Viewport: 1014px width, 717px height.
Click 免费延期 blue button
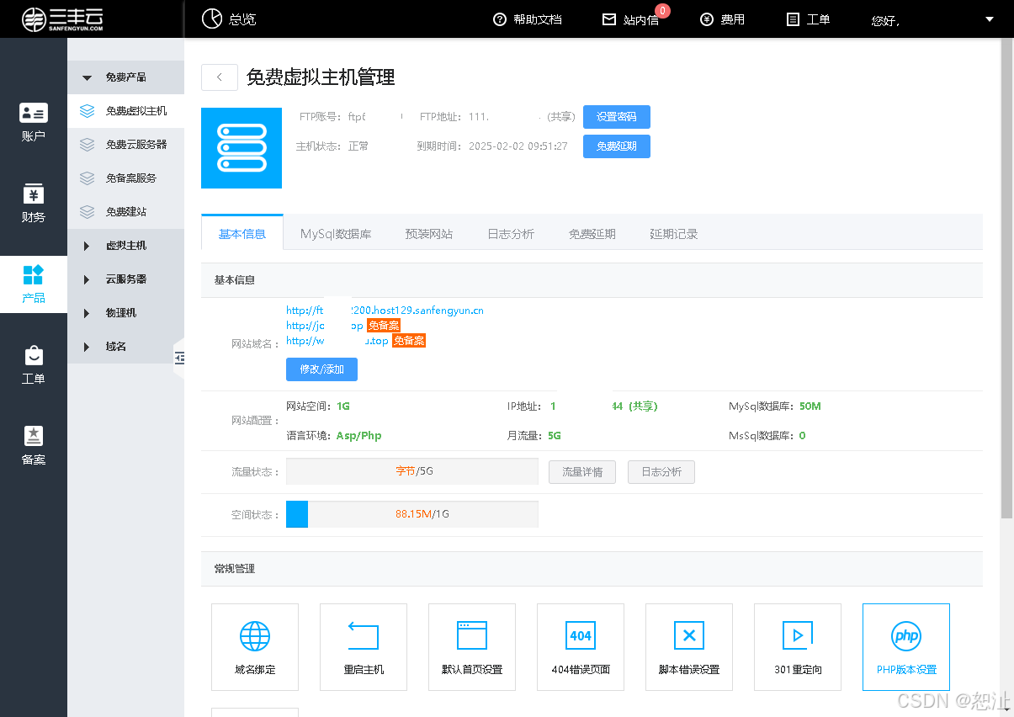pyautogui.click(x=617, y=146)
